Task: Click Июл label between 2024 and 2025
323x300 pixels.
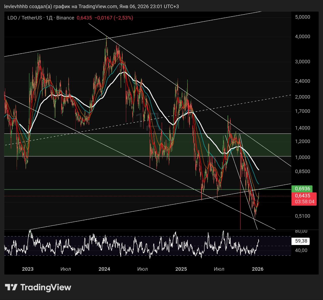Action: coord(142,269)
